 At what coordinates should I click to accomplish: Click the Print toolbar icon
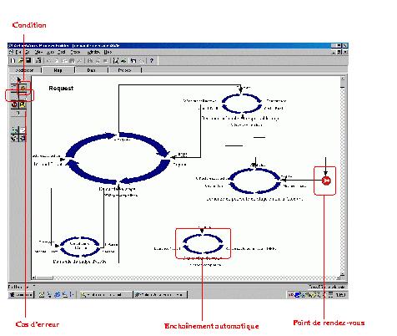[38, 60]
